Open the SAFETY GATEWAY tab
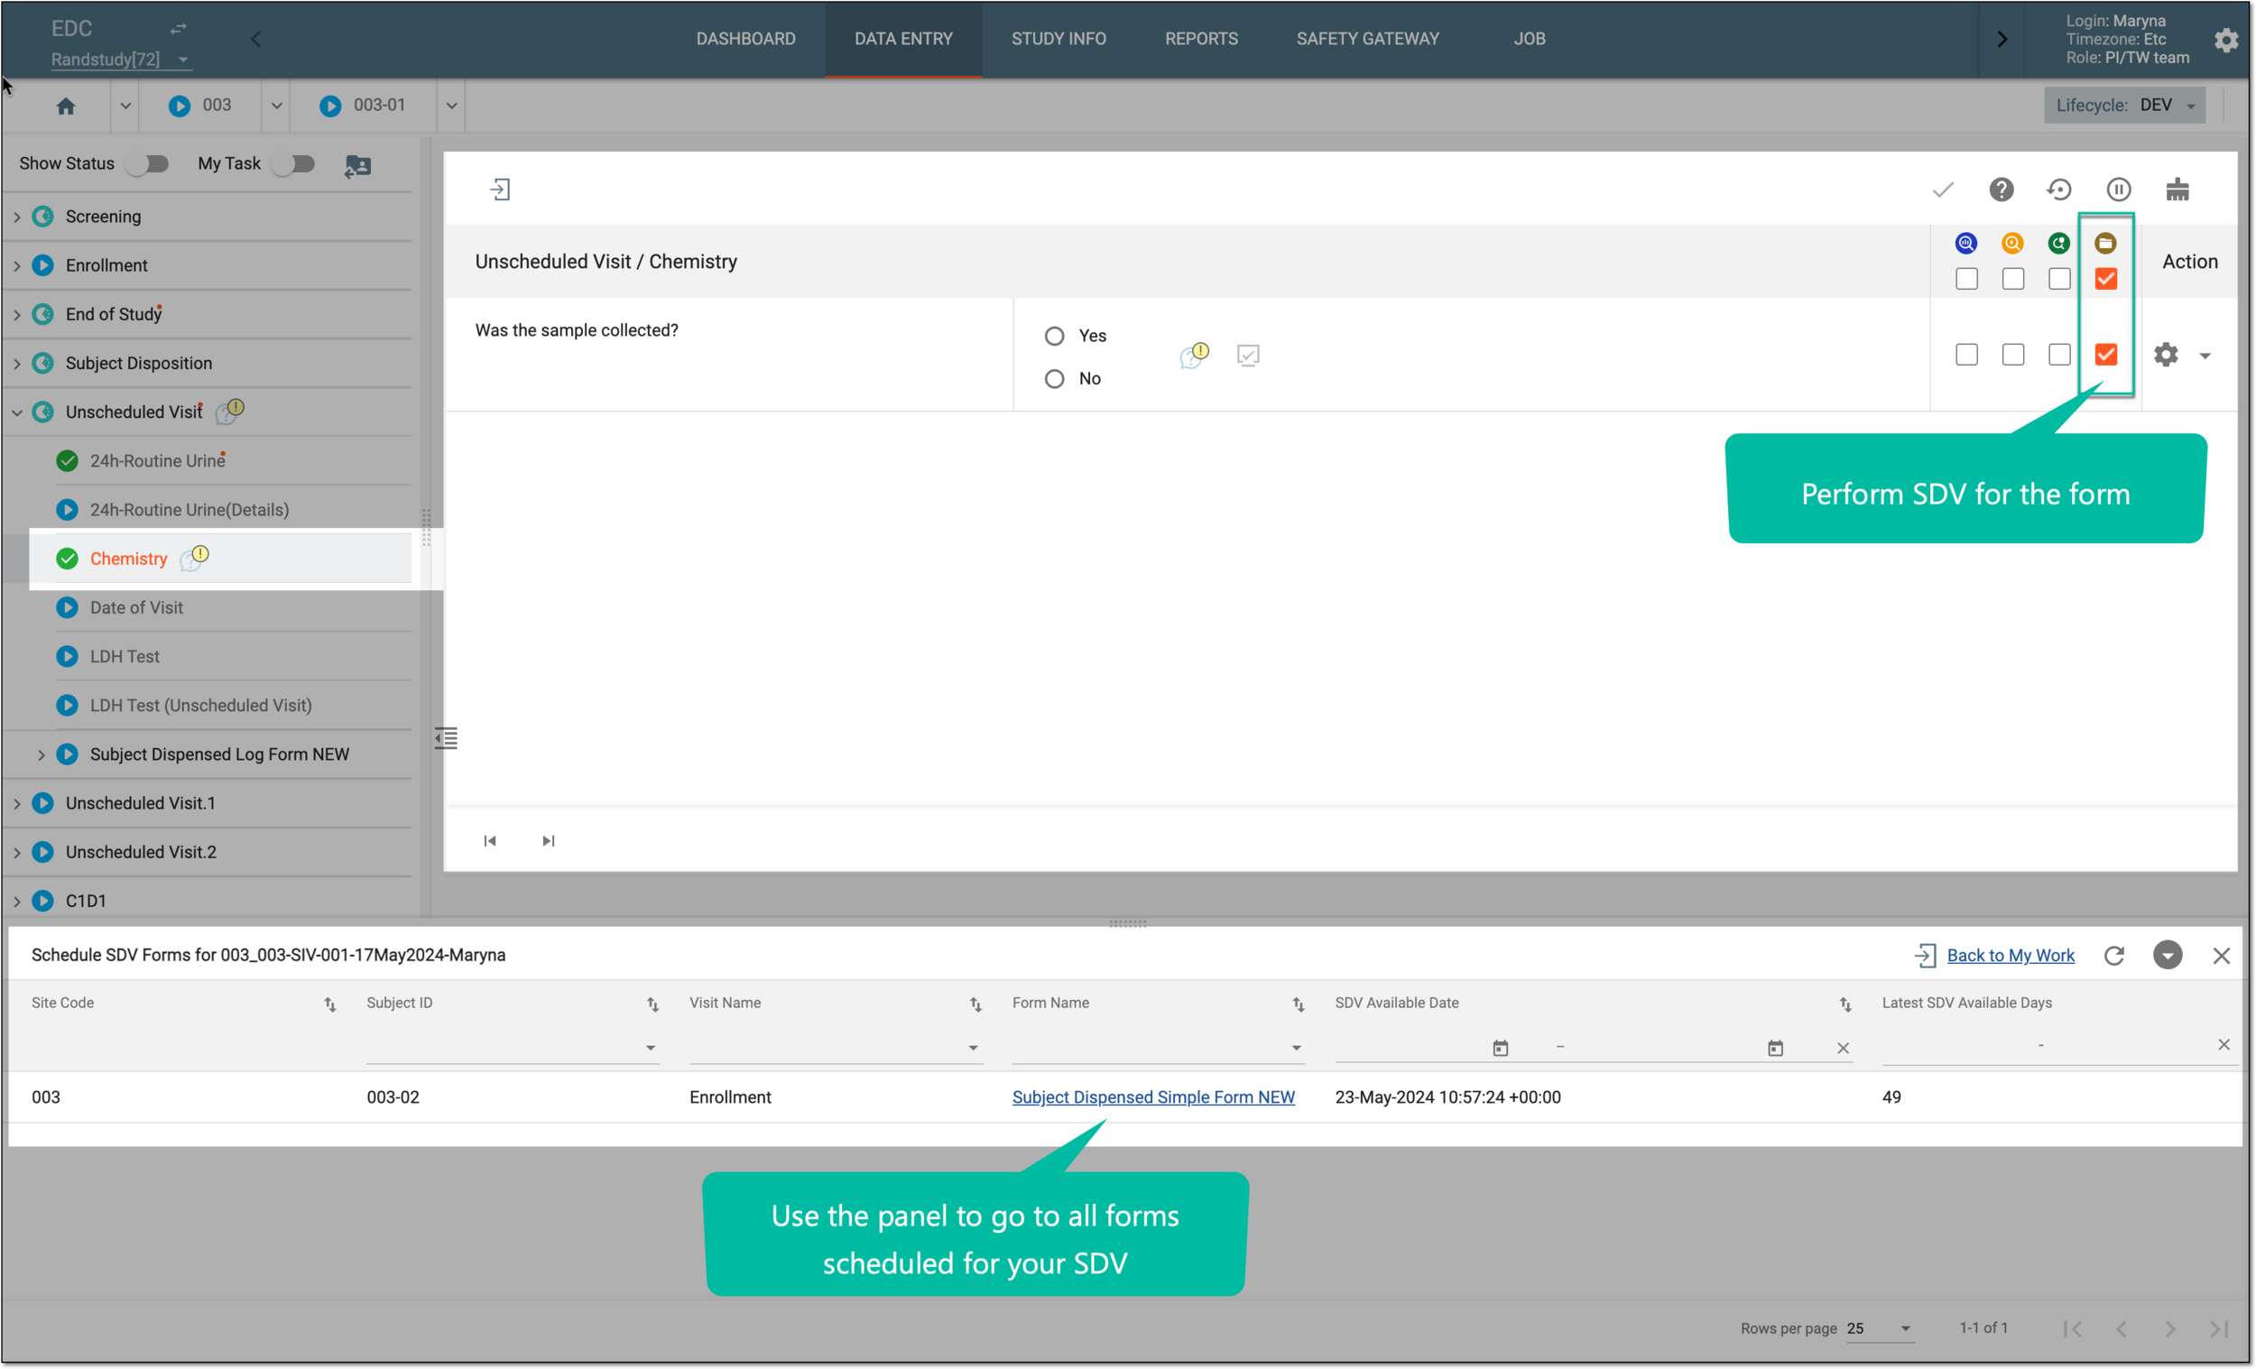 (x=1367, y=40)
